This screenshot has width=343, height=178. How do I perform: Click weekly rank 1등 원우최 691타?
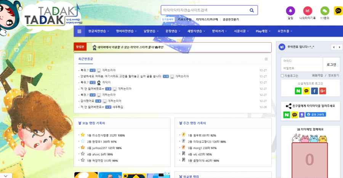[202, 135]
